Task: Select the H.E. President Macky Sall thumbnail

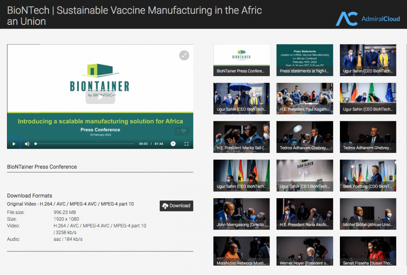Action: coord(241,137)
